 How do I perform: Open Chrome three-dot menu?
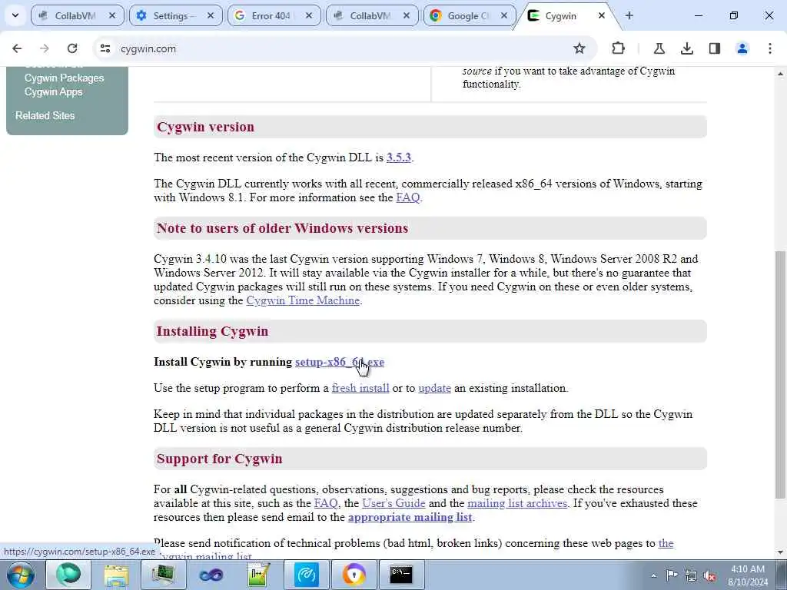click(770, 48)
